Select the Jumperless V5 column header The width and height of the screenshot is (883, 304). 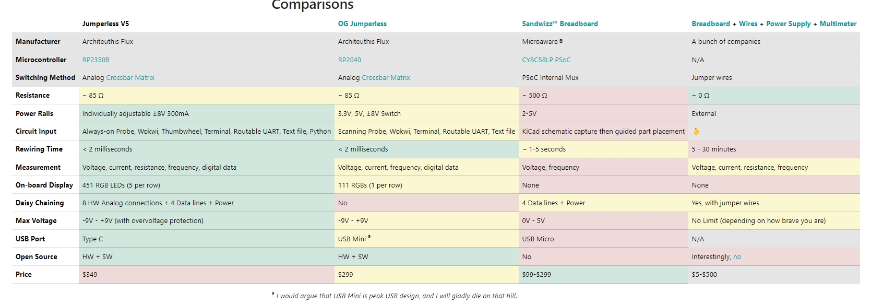point(105,24)
